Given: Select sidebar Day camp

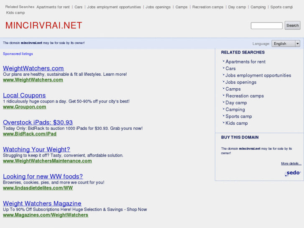Looking at the screenshot, I should (x=236, y=102).
